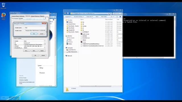Viewport: 182px width, 102px height.
Task: Click the command prompt vertical scrollbar
Action: tap(175, 37)
